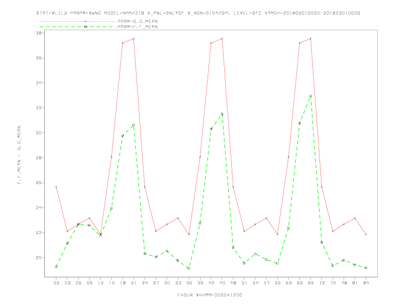Click y-axis tick label 32

[39, 108]
